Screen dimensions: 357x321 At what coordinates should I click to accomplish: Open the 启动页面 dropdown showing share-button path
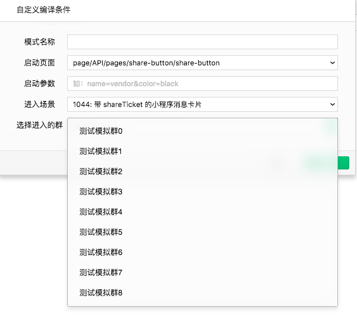point(202,62)
